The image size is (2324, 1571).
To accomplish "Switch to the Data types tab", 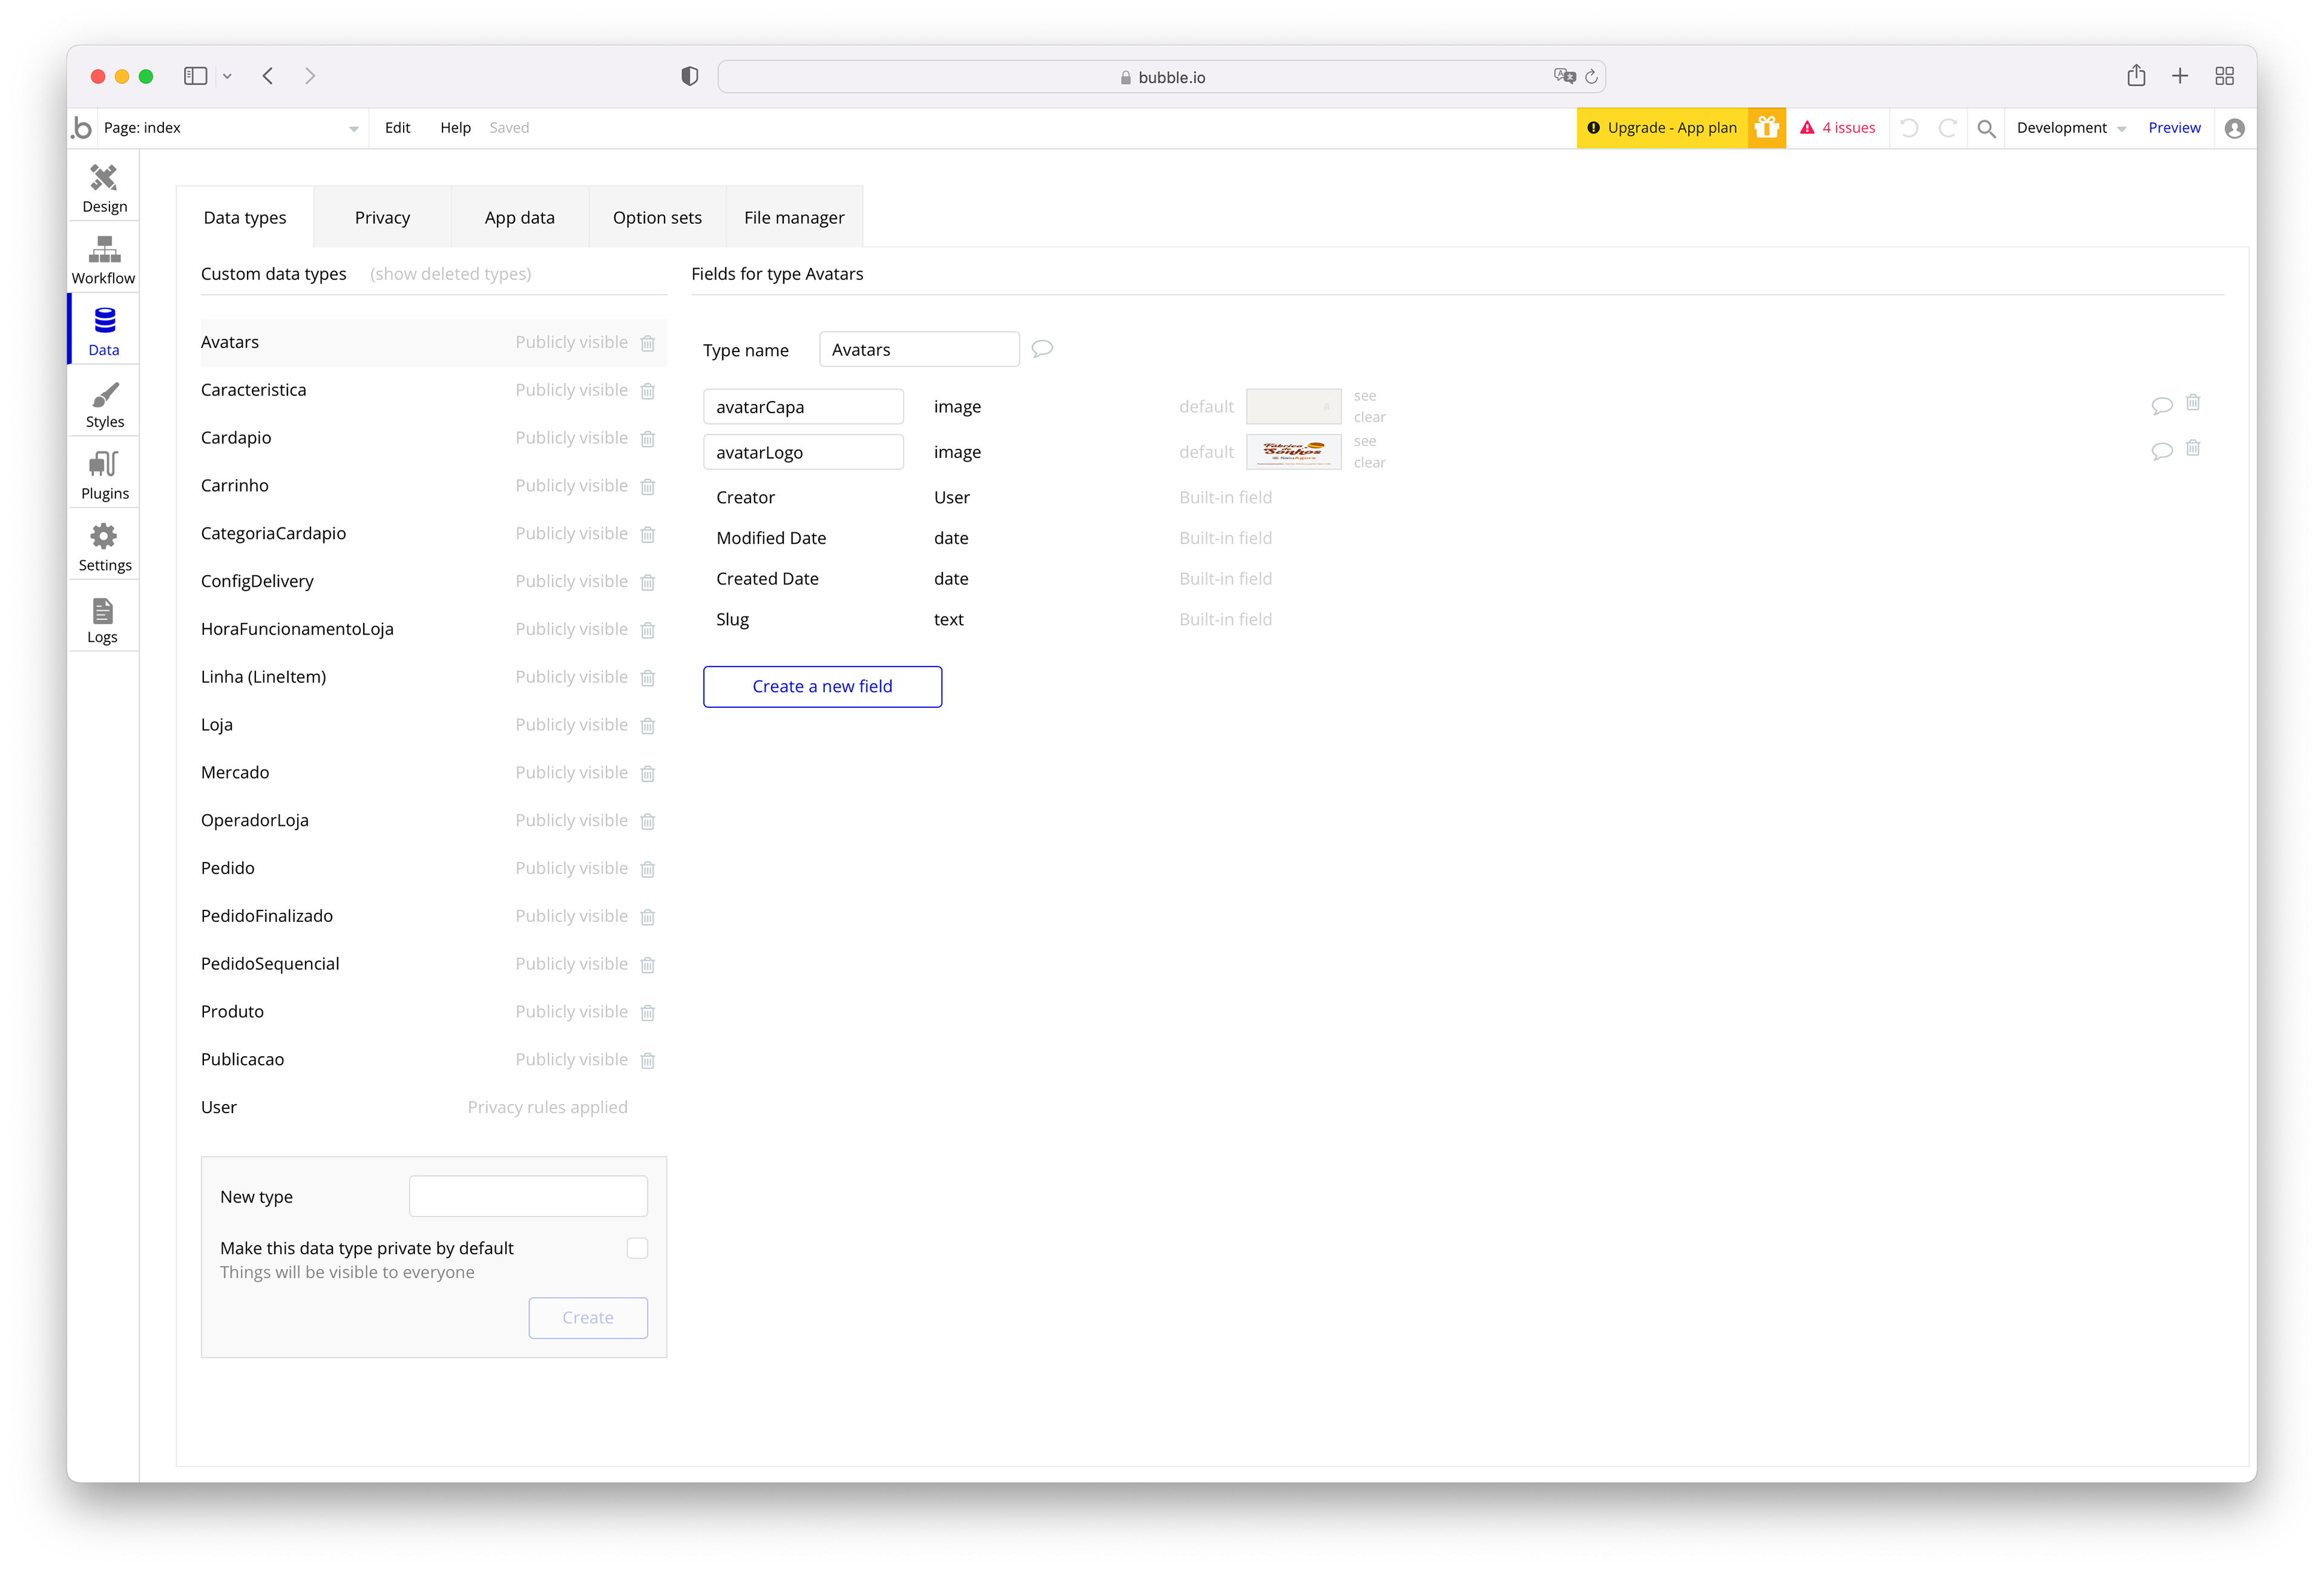I will tap(245, 218).
